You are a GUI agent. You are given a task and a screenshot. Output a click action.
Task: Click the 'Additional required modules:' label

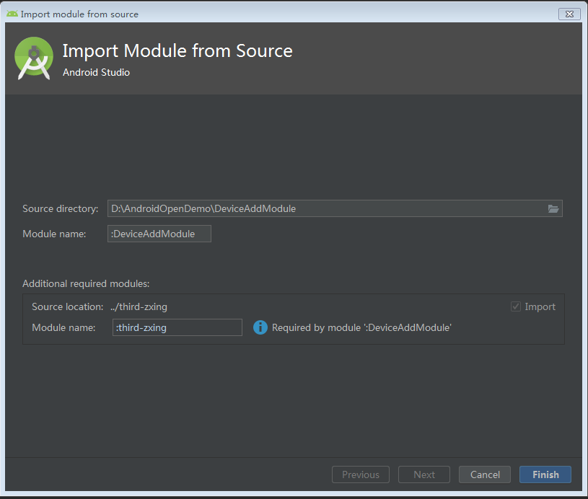pos(86,283)
